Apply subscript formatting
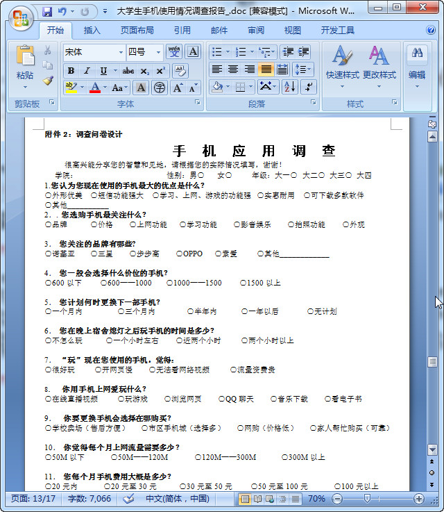This screenshot has width=444, height=512. tap(145, 71)
